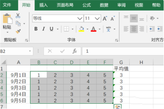This screenshot has width=164, height=109.
Task: Switch to the 公式 tab
Action: (x=86, y=5)
